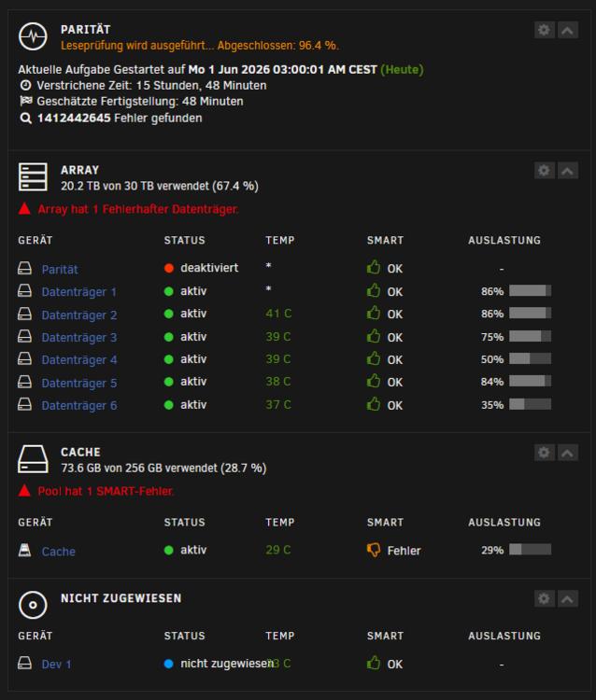The height and width of the screenshot is (700, 596).
Task: Click the SMART thumbs-up of Datenträger 1
Action: coord(374,290)
